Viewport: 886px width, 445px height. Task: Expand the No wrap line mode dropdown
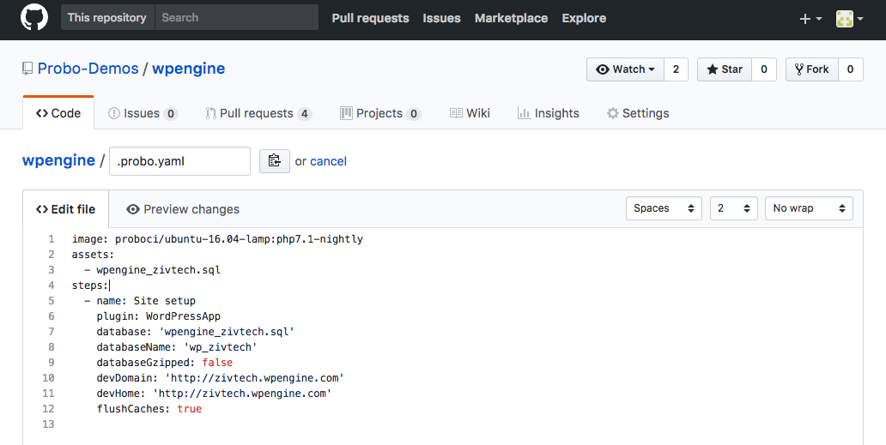pos(808,208)
